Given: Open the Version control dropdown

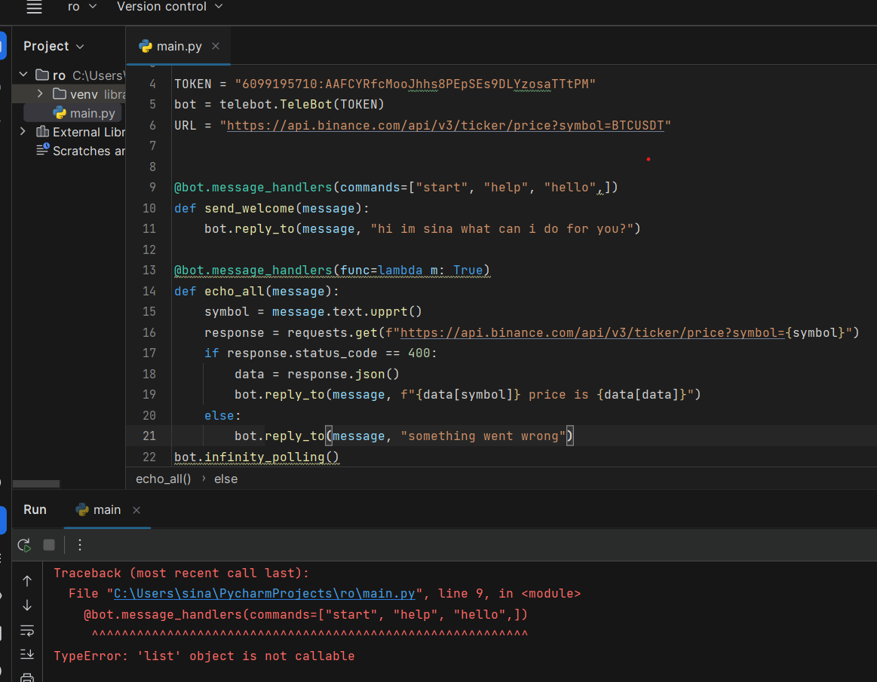Looking at the screenshot, I should point(170,7).
